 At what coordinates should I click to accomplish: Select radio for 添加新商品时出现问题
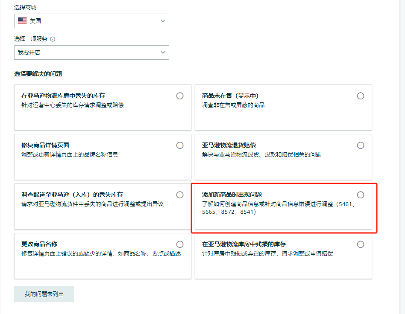[361, 195]
